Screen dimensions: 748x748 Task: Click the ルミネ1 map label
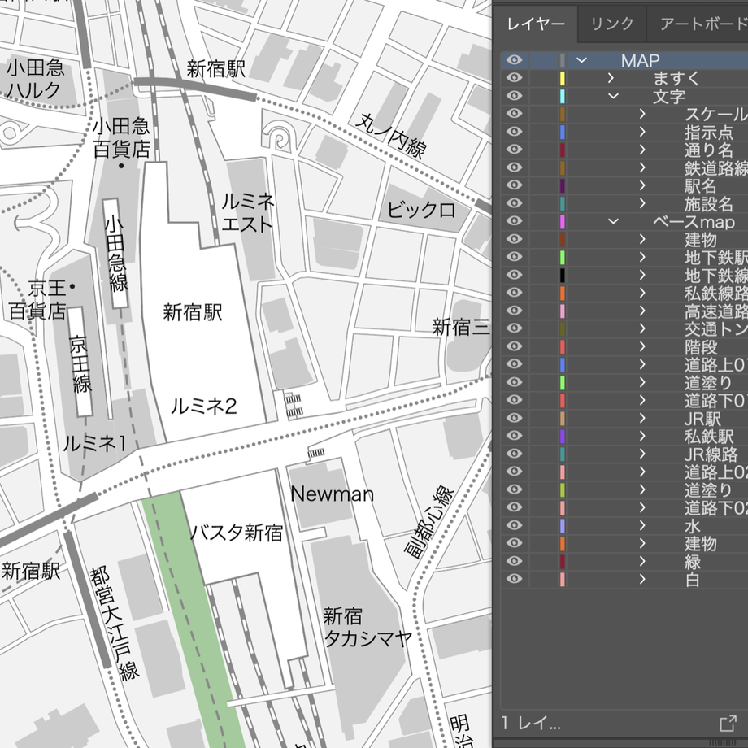point(95,444)
